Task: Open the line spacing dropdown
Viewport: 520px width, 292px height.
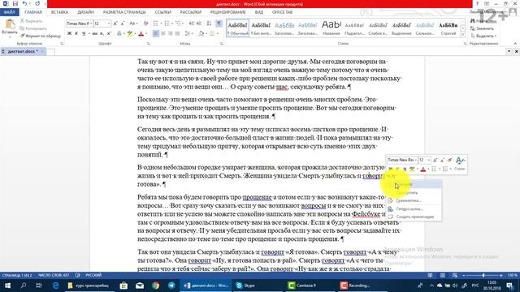Action: click(x=188, y=33)
